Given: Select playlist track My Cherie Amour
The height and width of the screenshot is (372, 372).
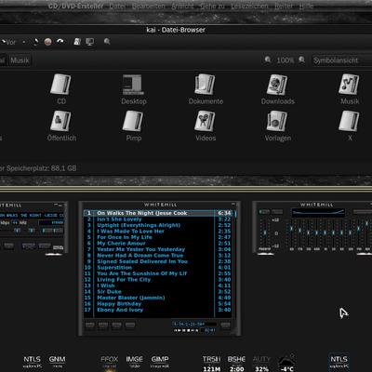Looking at the screenshot, I should point(157,244).
